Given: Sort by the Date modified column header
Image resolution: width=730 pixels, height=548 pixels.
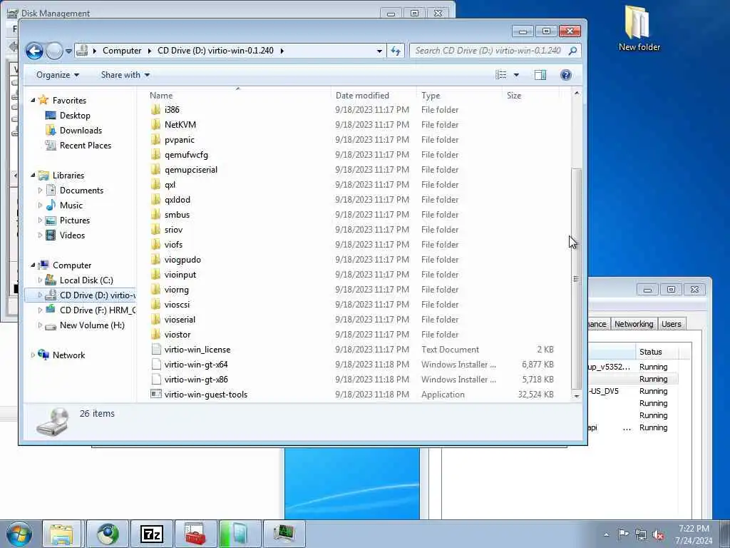Looking at the screenshot, I should pos(362,96).
